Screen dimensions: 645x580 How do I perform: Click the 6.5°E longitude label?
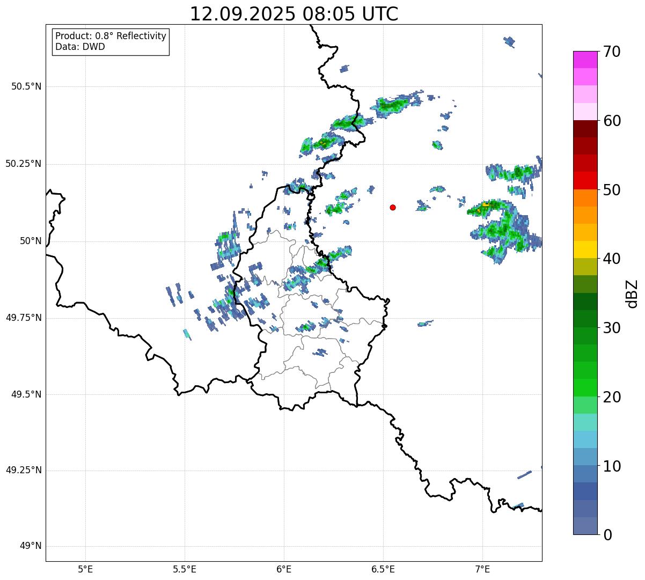point(383,569)
